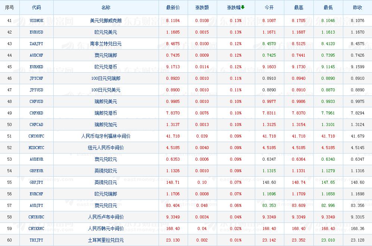Open the TRYJPY code link

[x=37, y=240]
